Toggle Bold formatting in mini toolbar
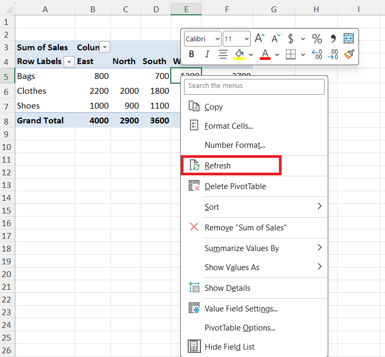385x357 pixels. pyautogui.click(x=191, y=54)
